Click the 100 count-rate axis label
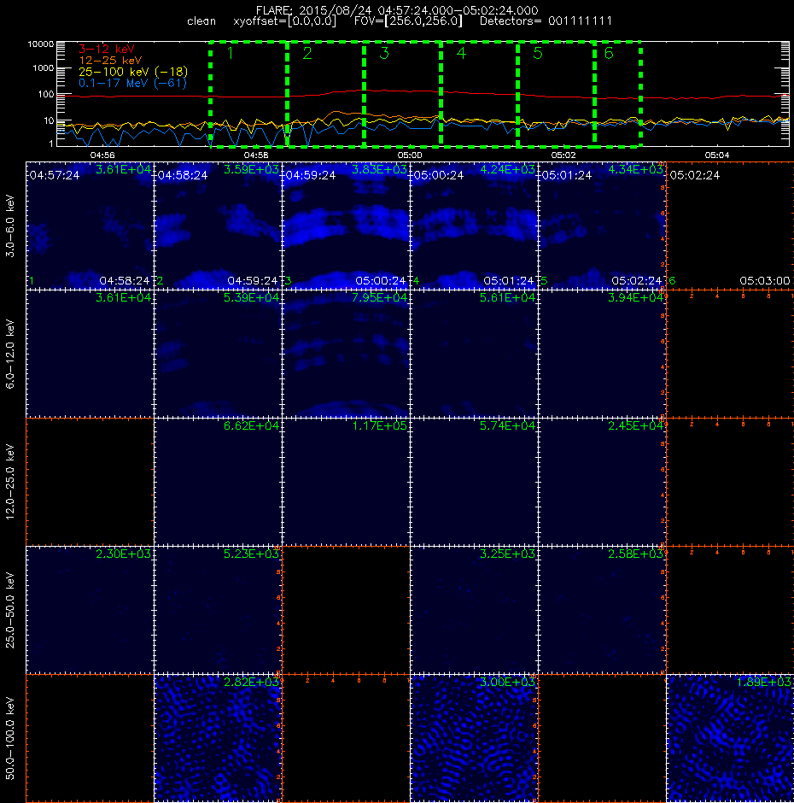Image resolution: width=794 pixels, height=803 pixels. 45,94
